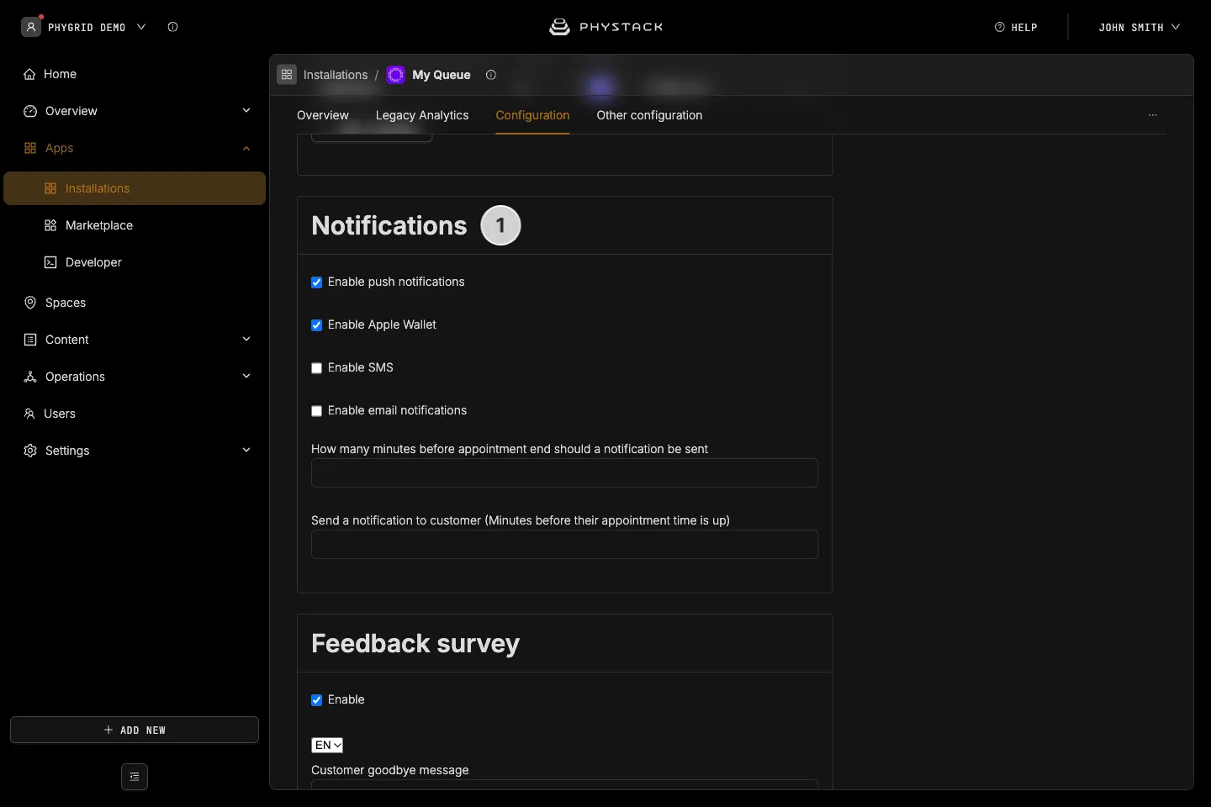
Task: Tick the Enable SMS checkbox
Action: pyautogui.click(x=317, y=368)
